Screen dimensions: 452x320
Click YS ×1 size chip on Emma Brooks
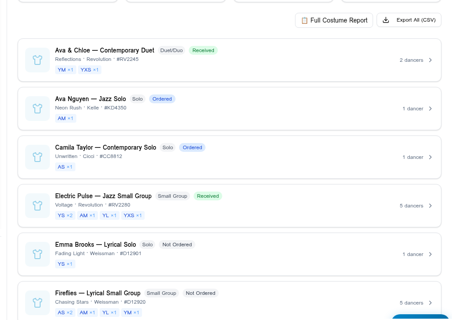click(65, 264)
